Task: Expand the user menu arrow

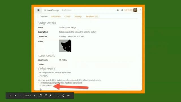Action: [x=140, y=10]
